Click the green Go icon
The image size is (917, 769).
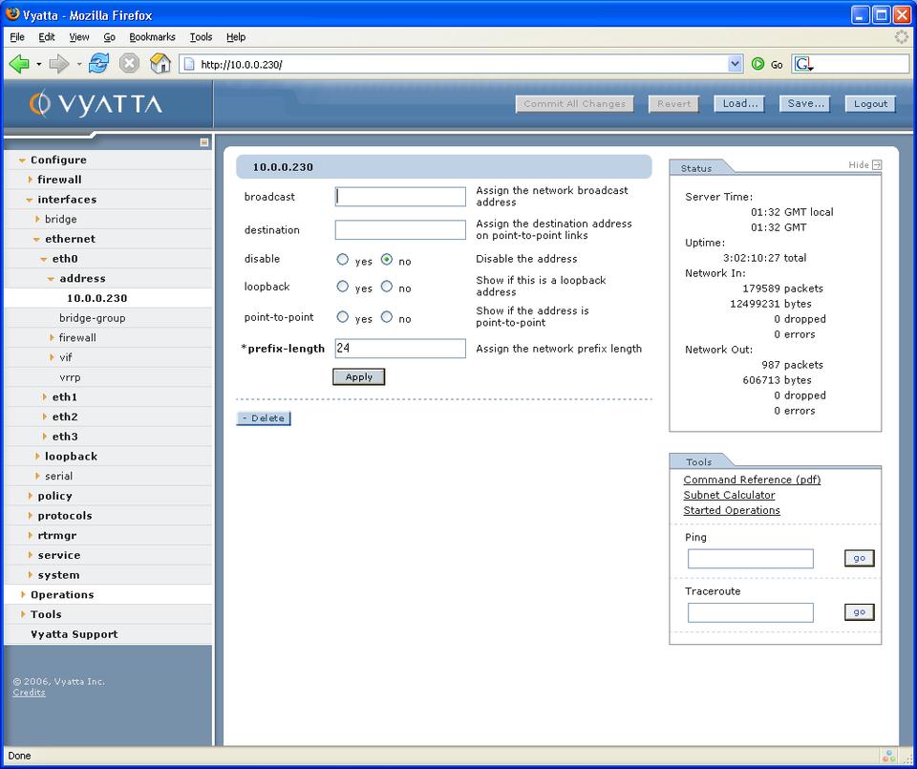point(758,64)
